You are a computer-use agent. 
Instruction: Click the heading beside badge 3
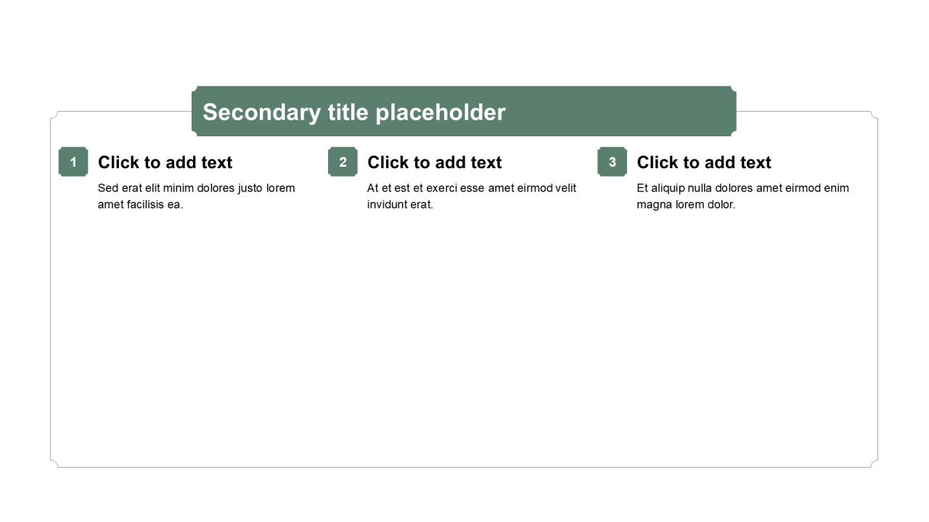tap(703, 162)
